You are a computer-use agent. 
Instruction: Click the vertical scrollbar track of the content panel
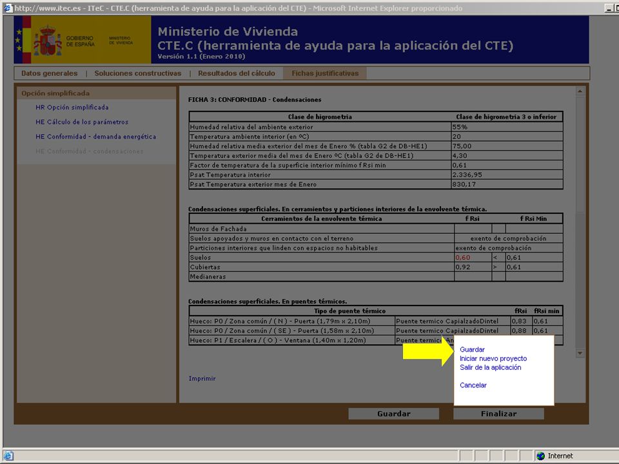pyautogui.click(x=580, y=280)
